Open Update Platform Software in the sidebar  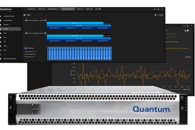(x=10, y=59)
